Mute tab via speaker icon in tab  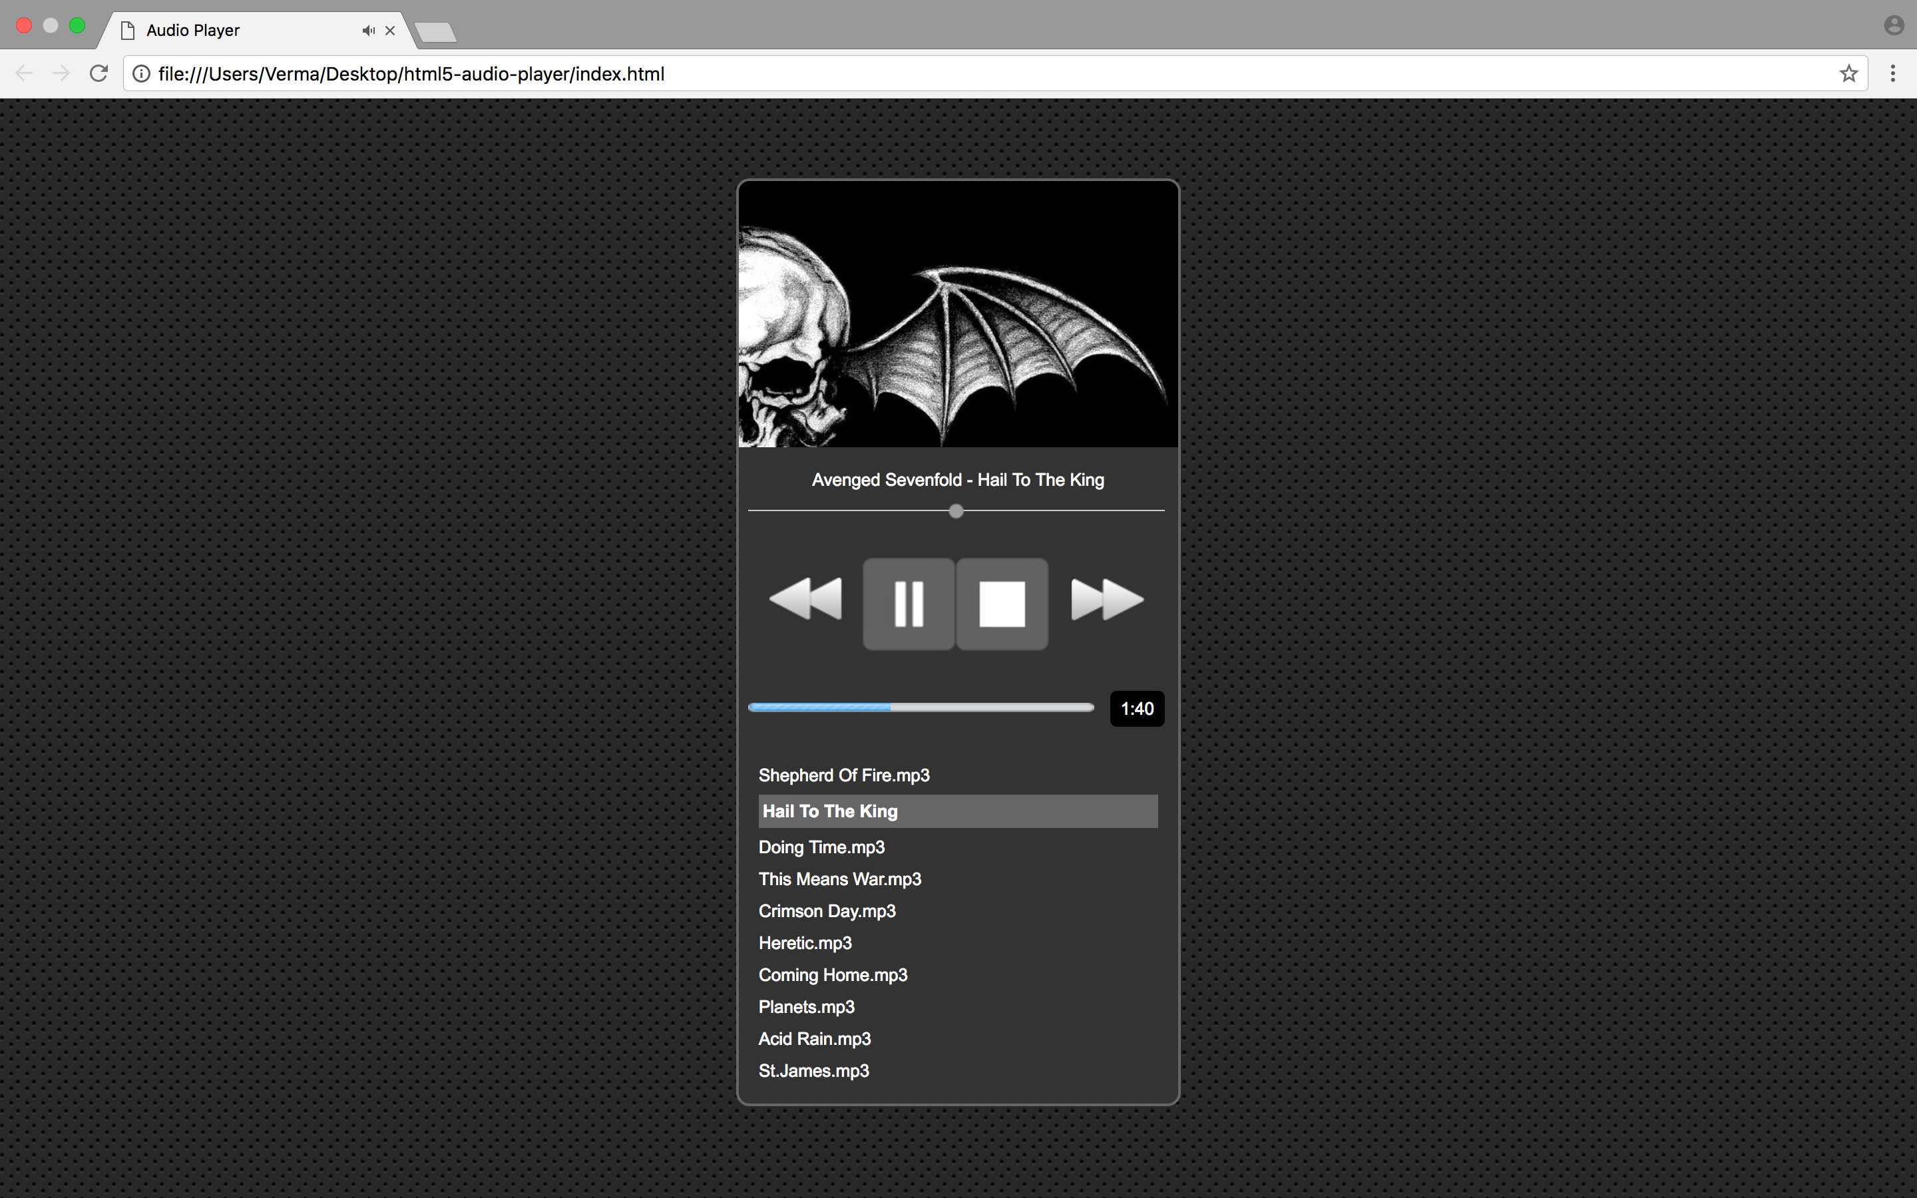pyautogui.click(x=368, y=31)
